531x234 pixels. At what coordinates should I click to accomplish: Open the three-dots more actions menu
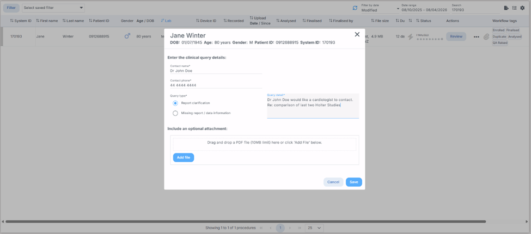click(477, 37)
